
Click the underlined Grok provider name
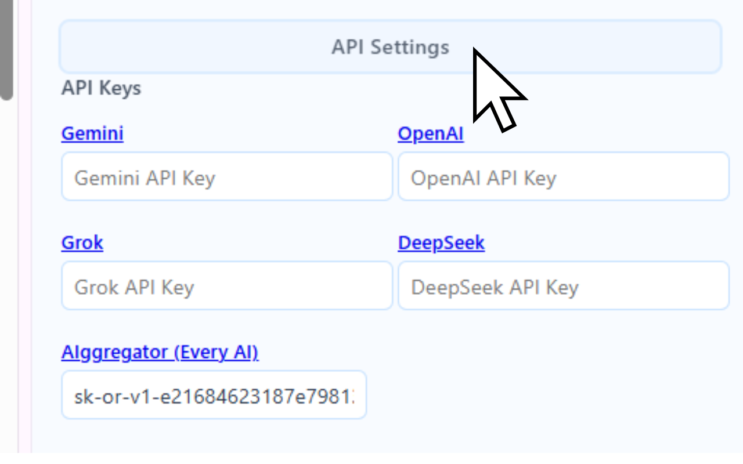point(82,242)
